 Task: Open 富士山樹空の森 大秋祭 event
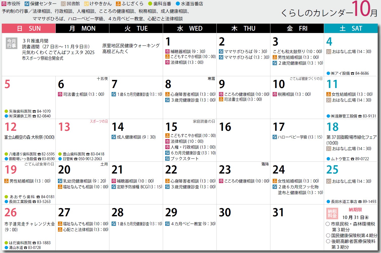click(29, 137)
